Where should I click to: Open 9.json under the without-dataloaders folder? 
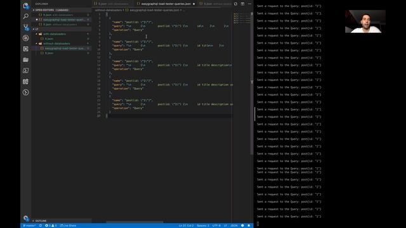tap(62, 53)
